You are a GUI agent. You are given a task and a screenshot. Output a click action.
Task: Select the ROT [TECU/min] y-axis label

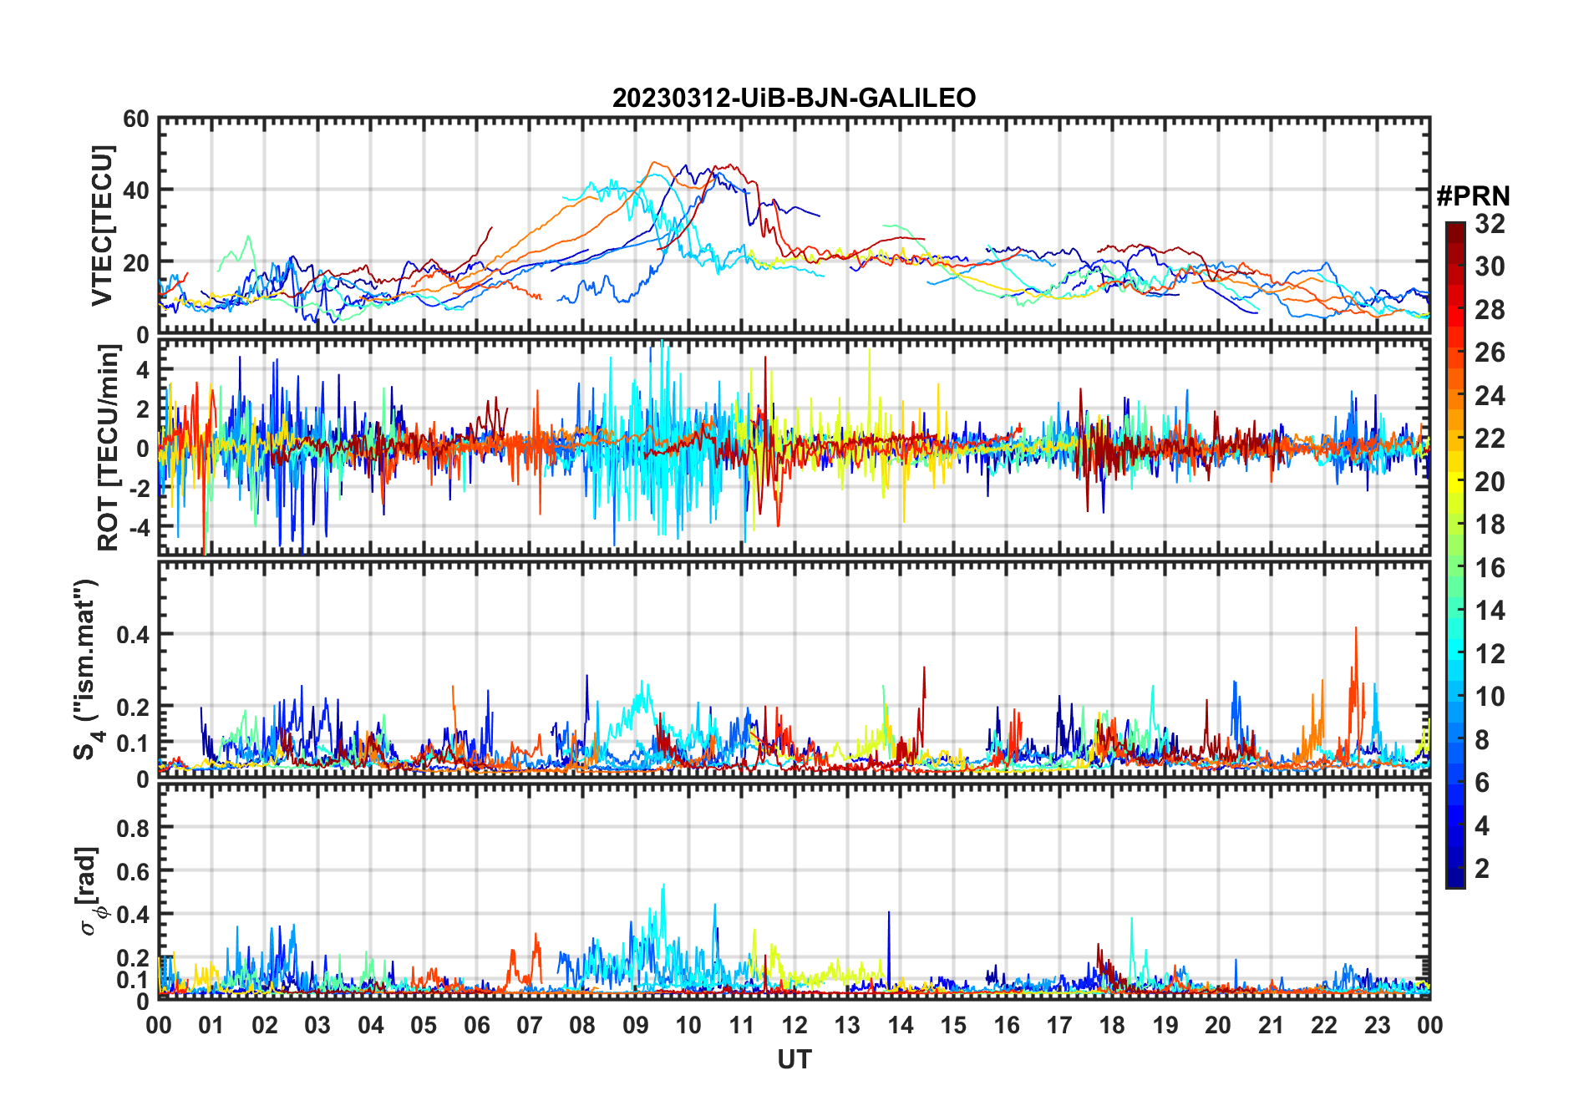coord(108,449)
